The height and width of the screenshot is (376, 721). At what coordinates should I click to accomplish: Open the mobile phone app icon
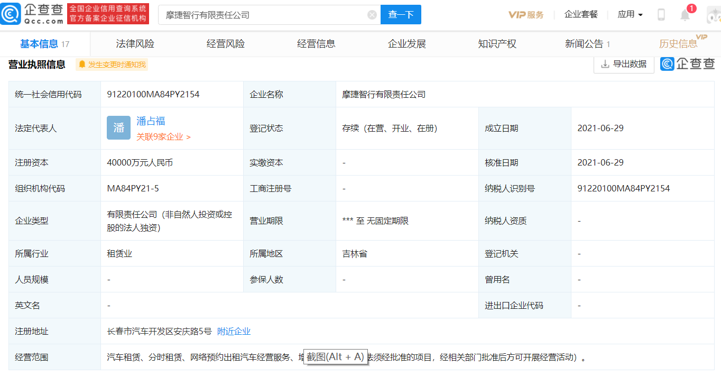click(x=661, y=15)
